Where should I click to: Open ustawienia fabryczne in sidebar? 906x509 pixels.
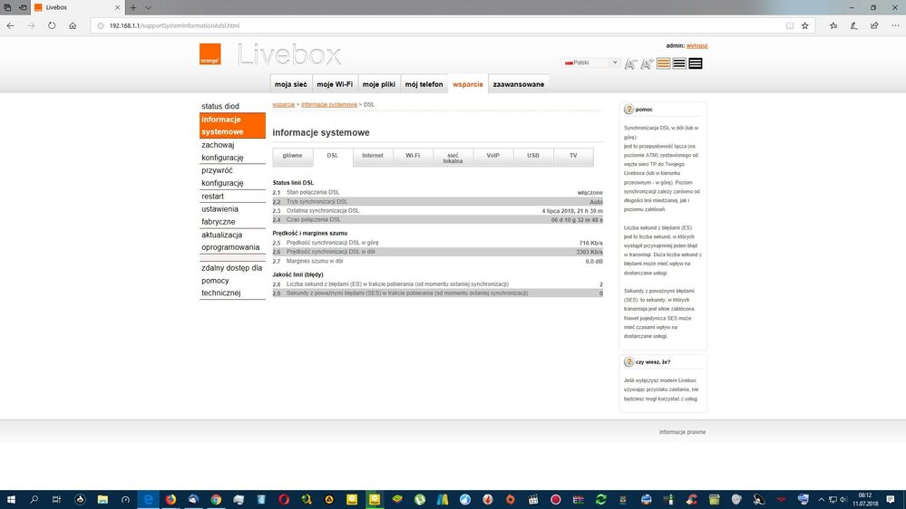232,216
